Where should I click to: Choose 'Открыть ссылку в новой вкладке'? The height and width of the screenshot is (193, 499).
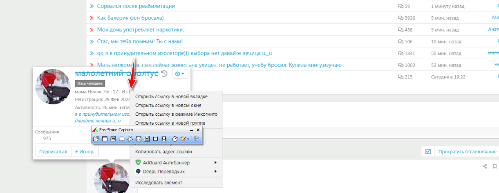click(x=171, y=96)
